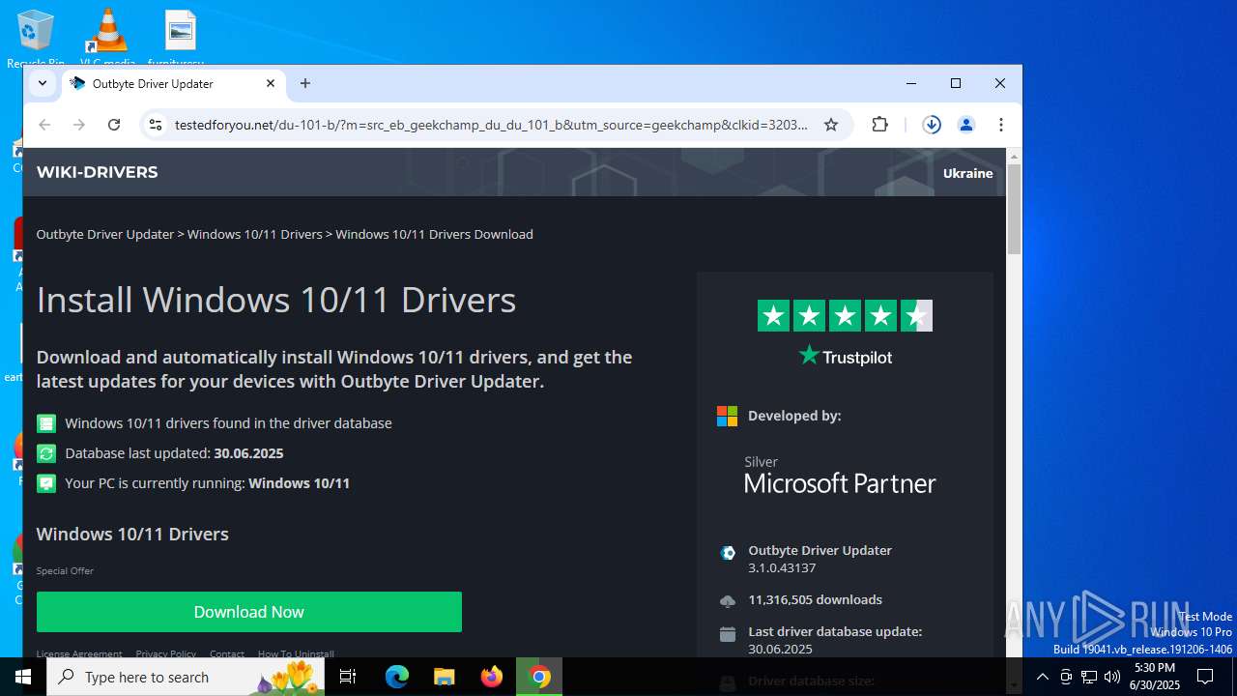Select the Outbyte Driver Updater tab
The width and height of the screenshot is (1237, 696).
tap(174, 84)
